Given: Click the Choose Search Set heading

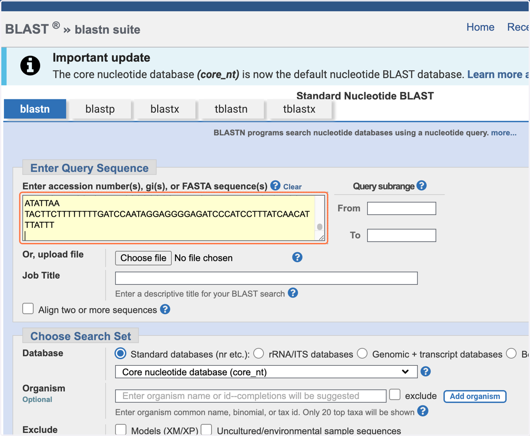Looking at the screenshot, I should [80, 336].
